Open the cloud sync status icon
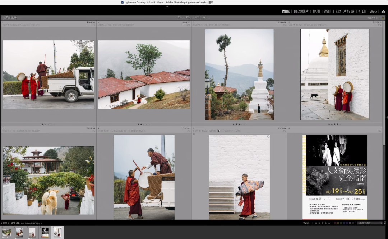Viewport: 388px width, 239px height. tap(383, 11)
